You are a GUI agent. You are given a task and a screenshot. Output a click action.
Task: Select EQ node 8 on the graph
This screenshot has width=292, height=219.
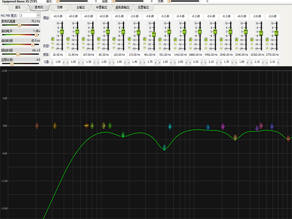170,127
